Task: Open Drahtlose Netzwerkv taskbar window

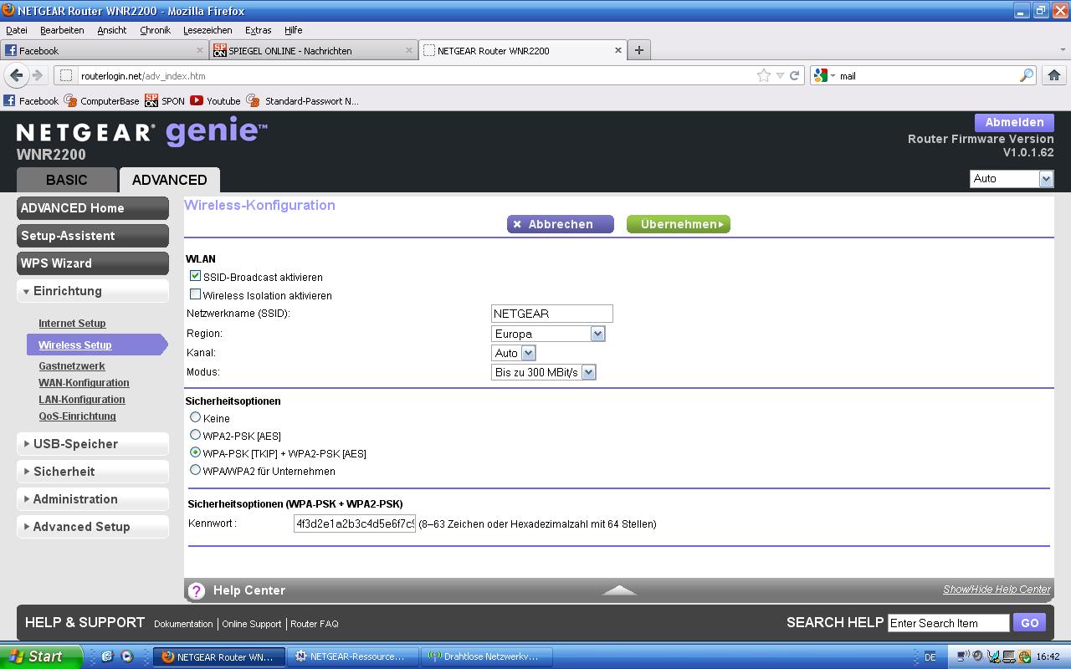Action: [x=485, y=656]
